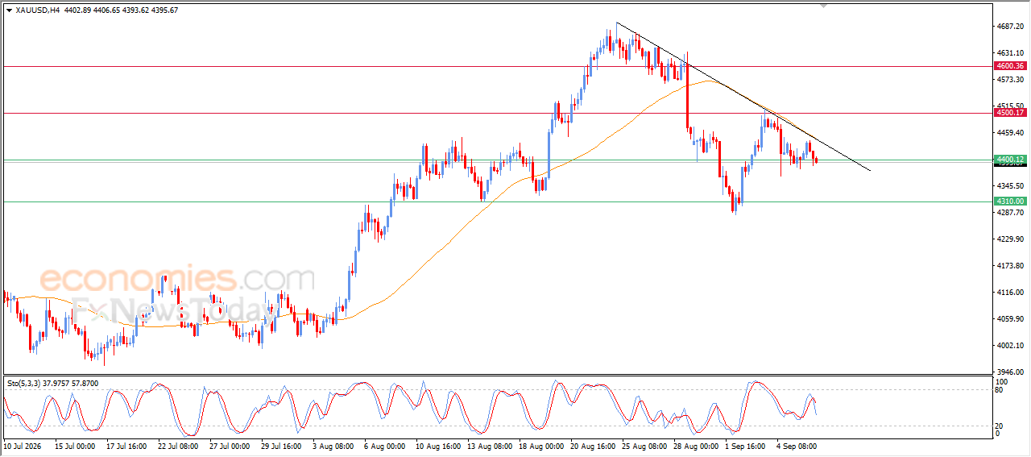The image size is (1031, 457).
Task: Click the 10 Aug 16:00 date label
Action: click(x=437, y=445)
